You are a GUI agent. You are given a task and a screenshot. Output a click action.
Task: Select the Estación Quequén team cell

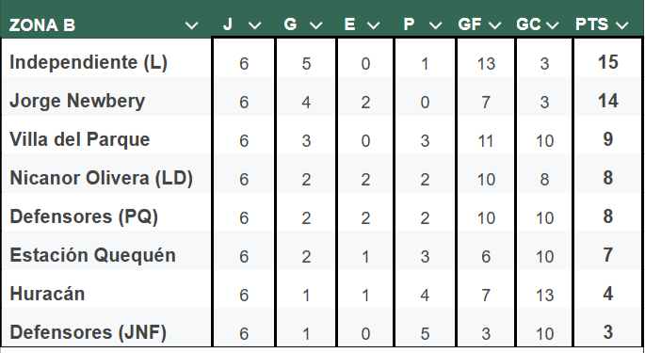pyautogui.click(x=92, y=255)
